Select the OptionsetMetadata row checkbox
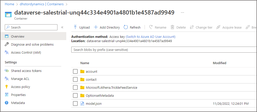 coord(75,96)
